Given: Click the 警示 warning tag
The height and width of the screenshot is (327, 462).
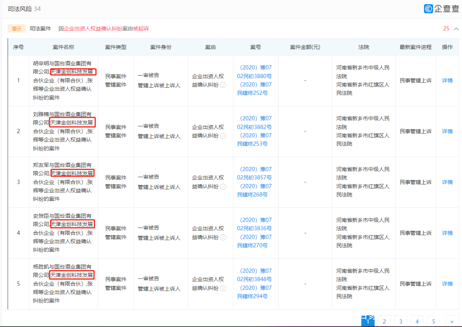Looking at the screenshot, I should 17,29.
